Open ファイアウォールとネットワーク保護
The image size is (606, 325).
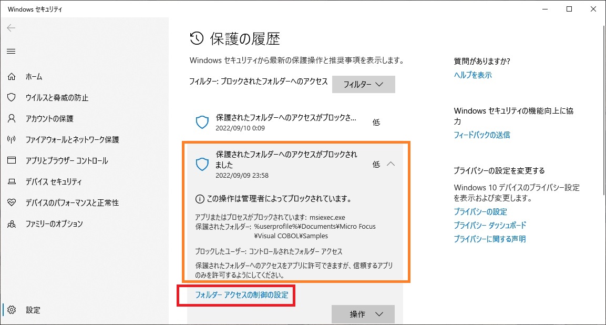tap(73, 139)
